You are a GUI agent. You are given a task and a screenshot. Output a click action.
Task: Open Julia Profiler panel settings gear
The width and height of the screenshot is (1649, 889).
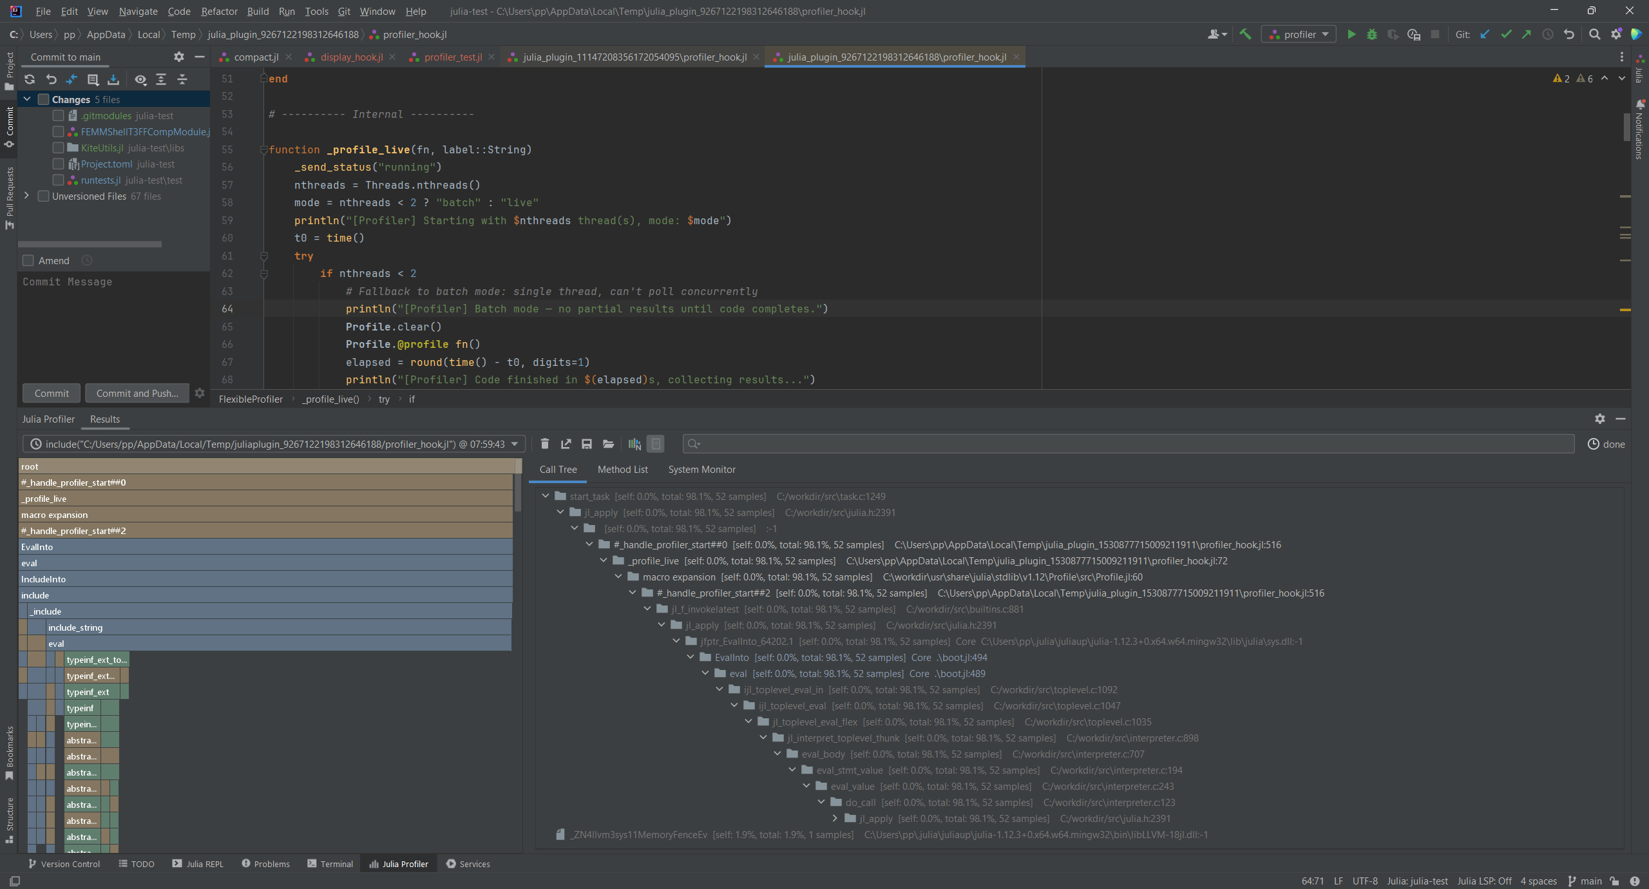1600,419
